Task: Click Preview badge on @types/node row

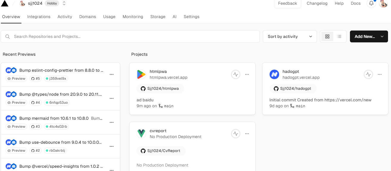Action: pyautogui.click(x=16, y=103)
